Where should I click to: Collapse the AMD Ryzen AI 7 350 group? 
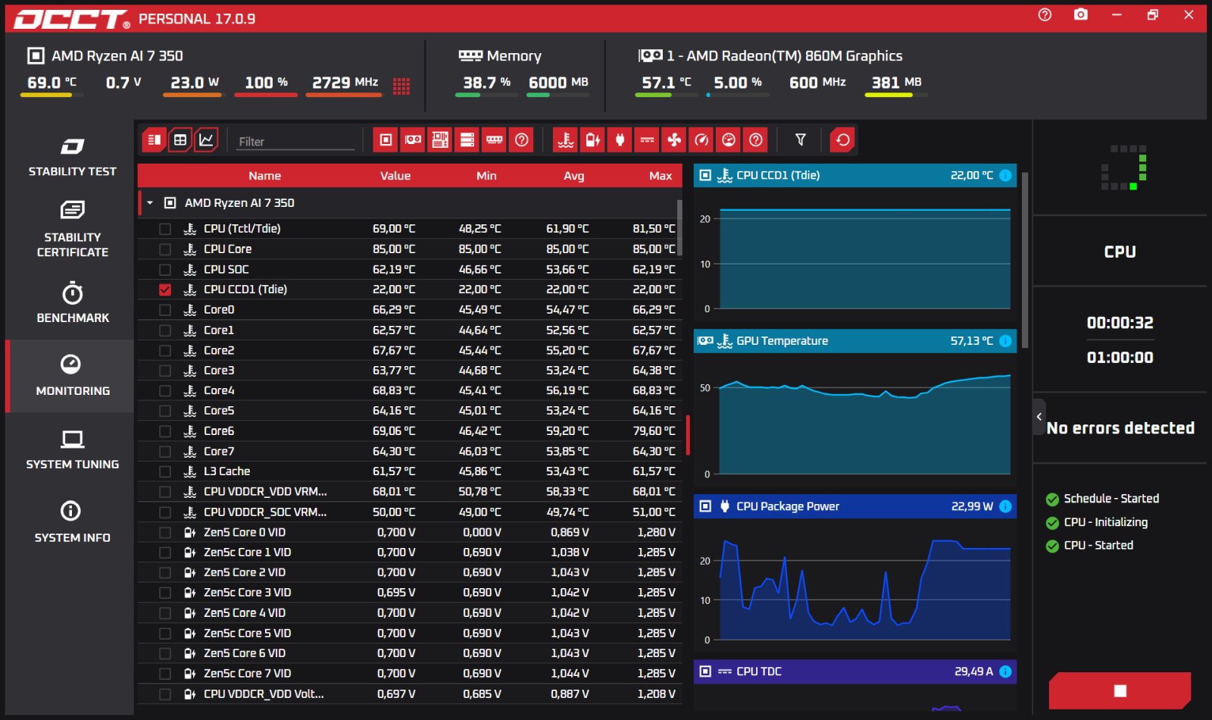[x=150, y=203]
